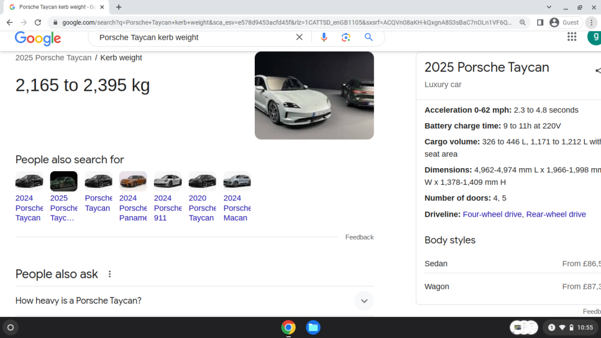Screen dimensions: 601x338
Task: Click the 2025 Porsche Taycan panel title
Action: point(486,67)
